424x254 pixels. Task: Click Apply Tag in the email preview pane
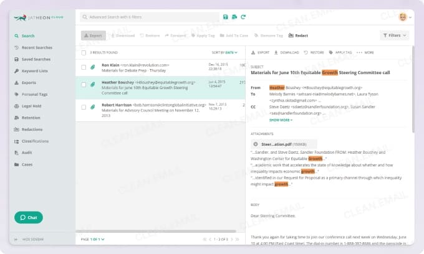coord(340,52)
